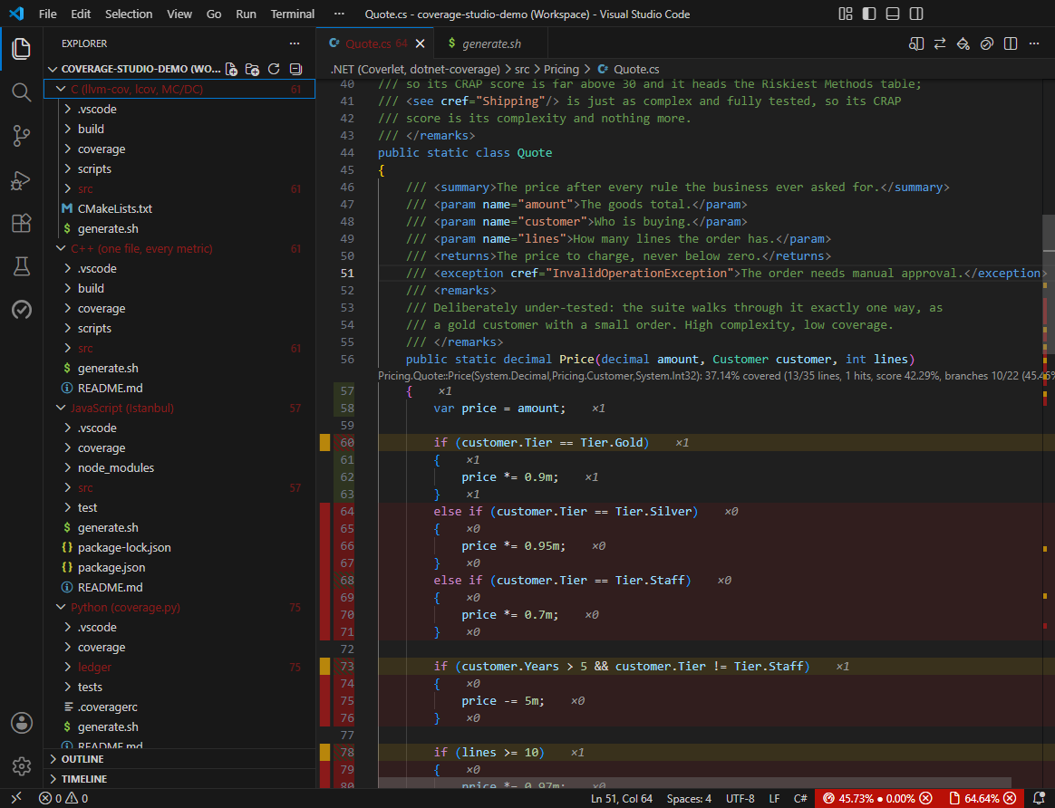The width and height of the screenshot is (1055, 808).
Task: Open the Selection menu
Action: [129, 14]
